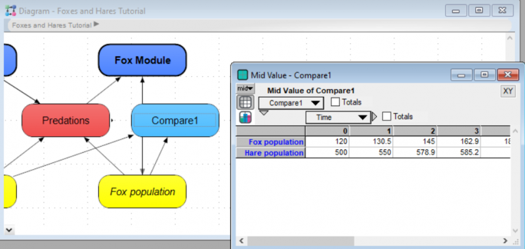The height and width of the screenshot is (249, 525).
Task: Open the Time index dropdown
Action: (x=338, y=117)
